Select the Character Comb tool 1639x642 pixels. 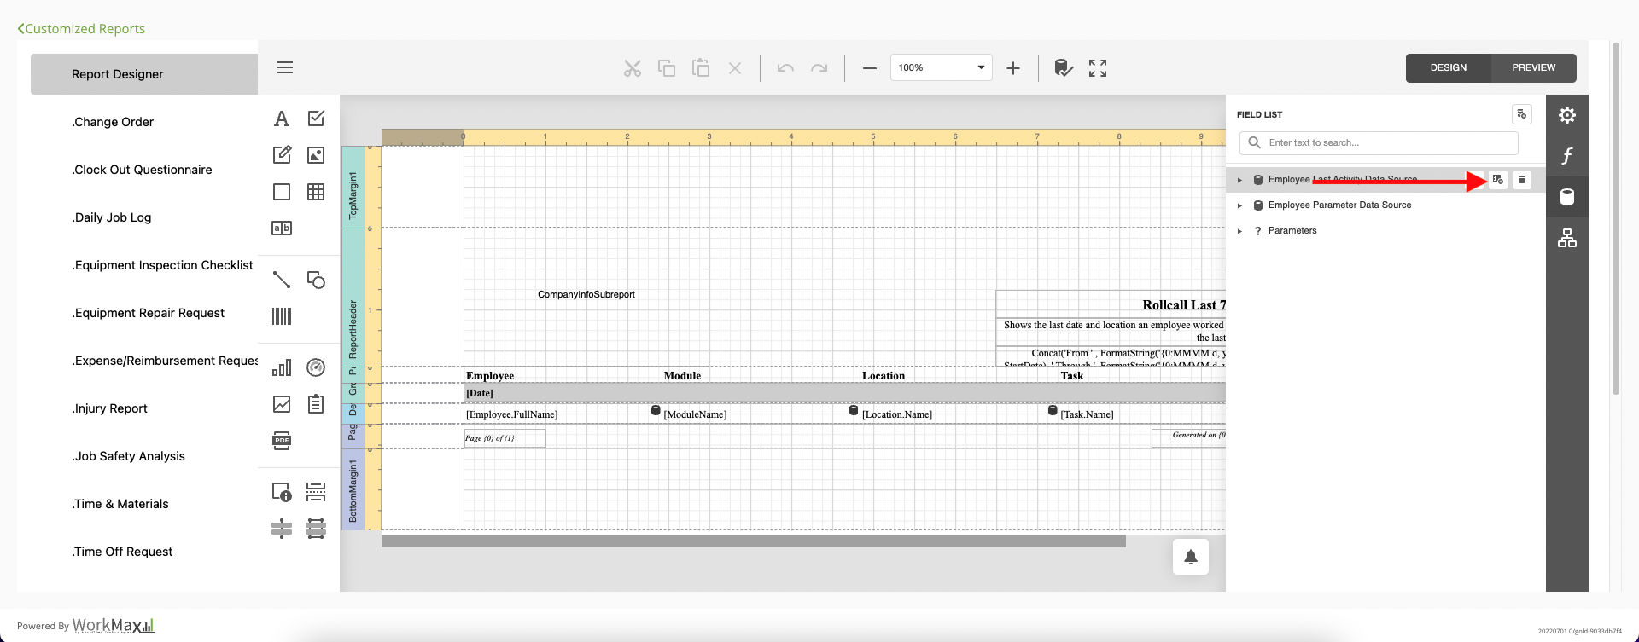pos(282,228)
